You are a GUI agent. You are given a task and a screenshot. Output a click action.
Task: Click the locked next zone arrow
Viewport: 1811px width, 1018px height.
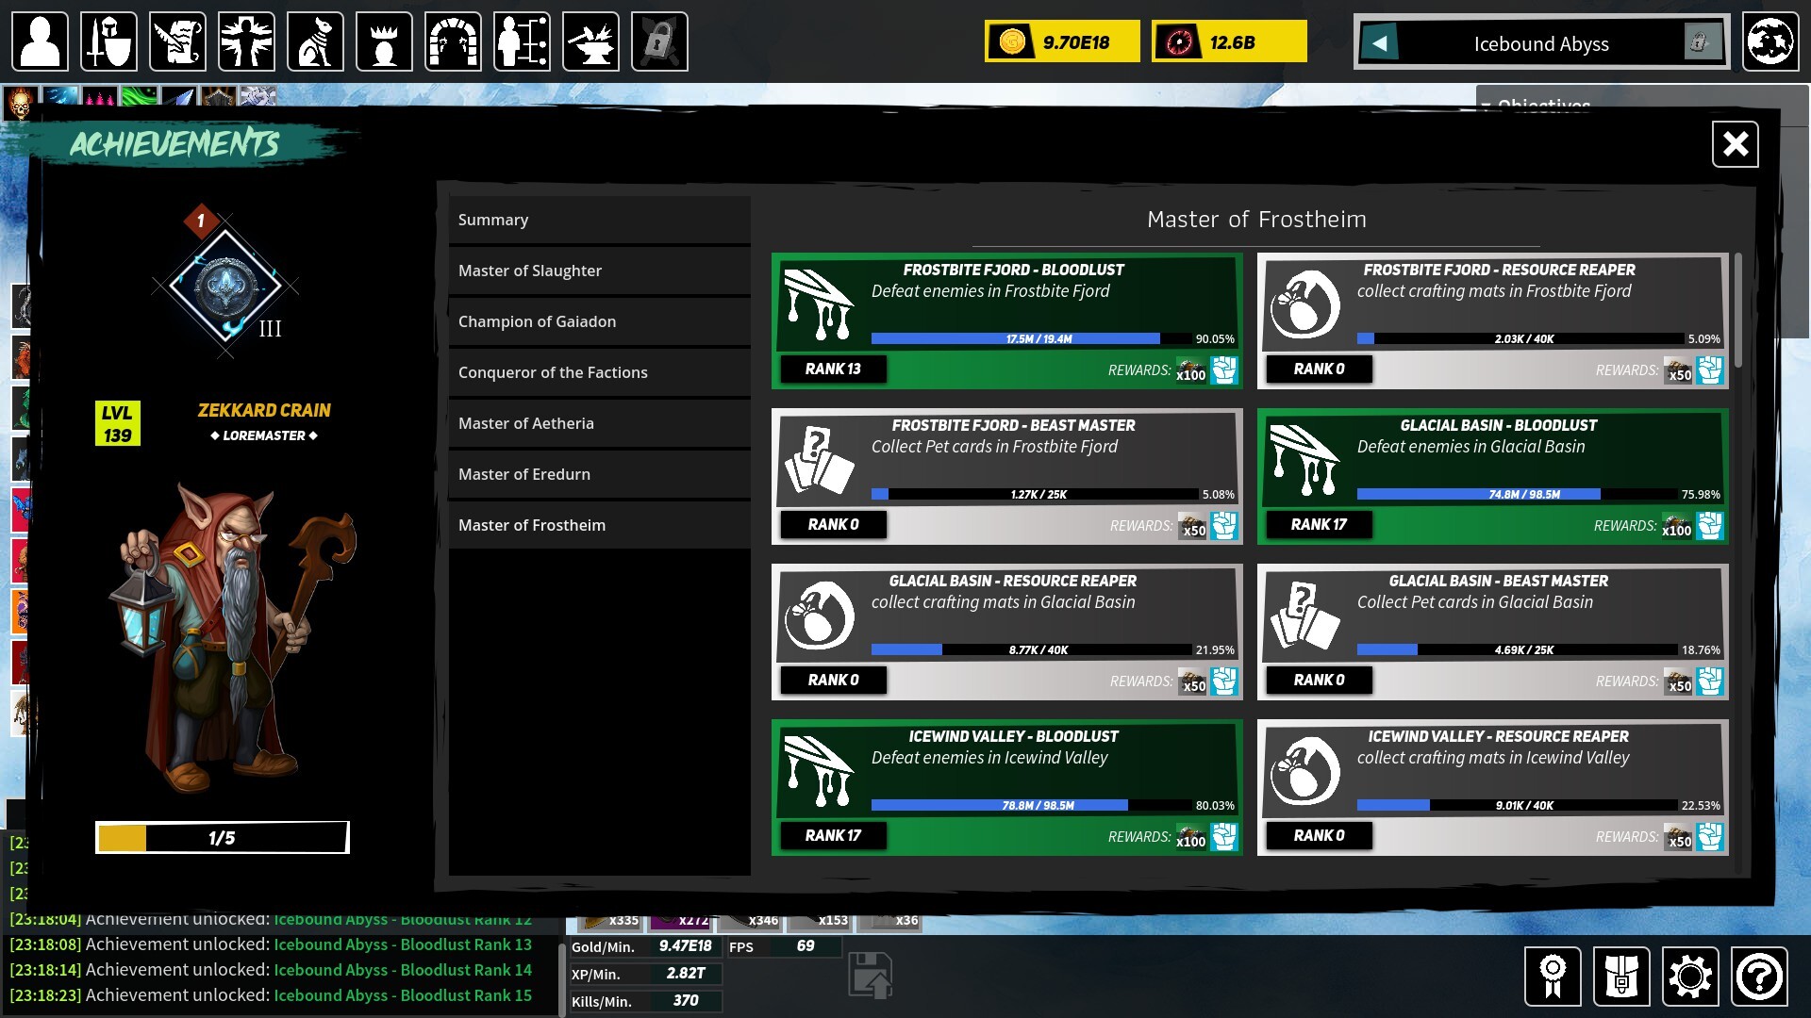coord(1701,42)
